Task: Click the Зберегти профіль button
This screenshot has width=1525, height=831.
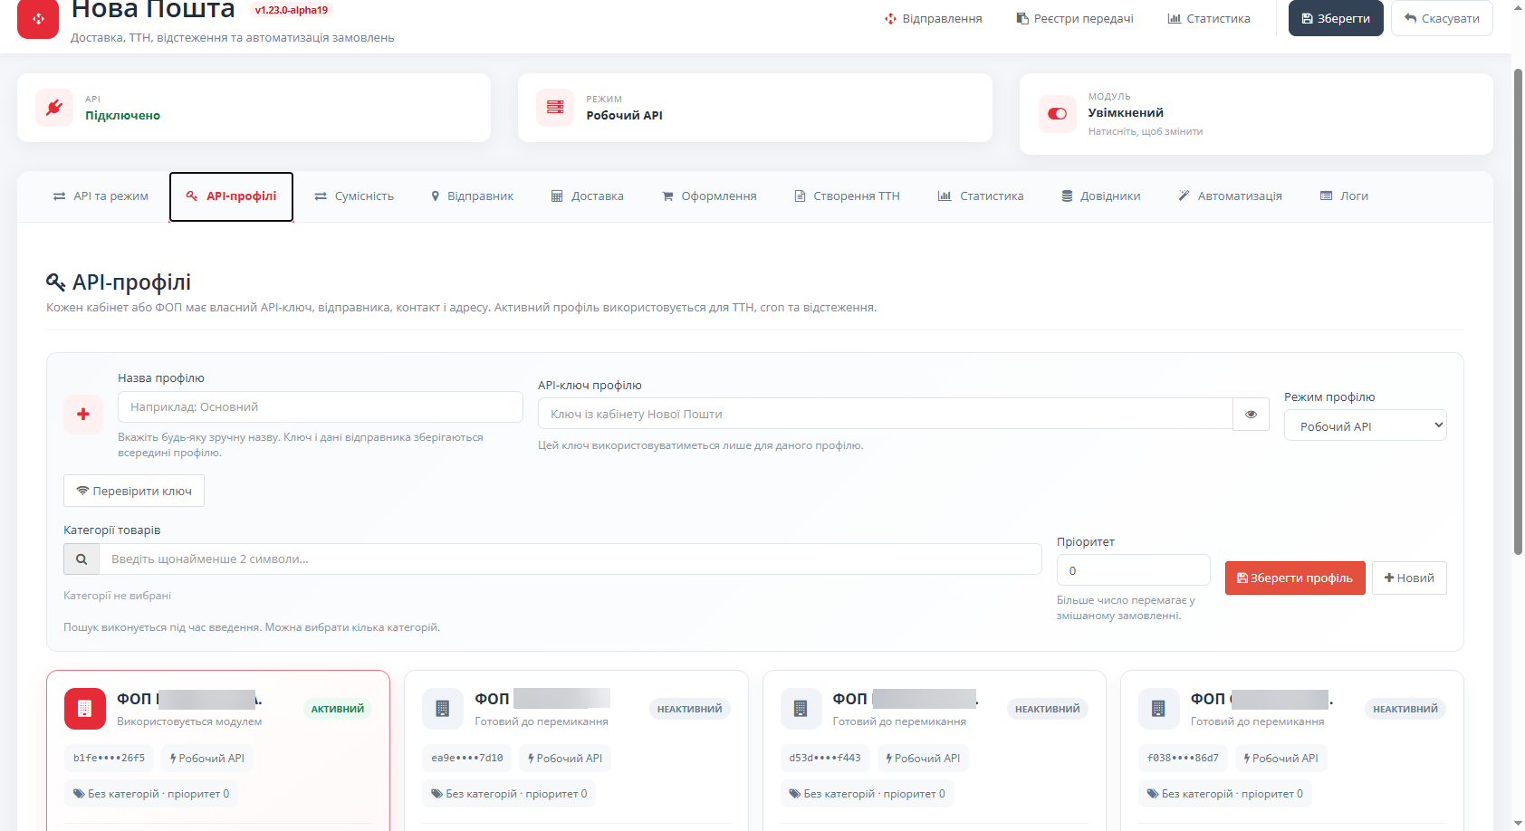Action: 1295,578
